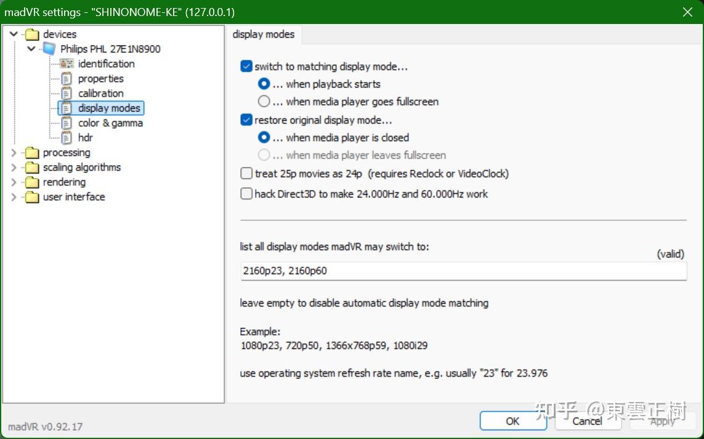The image size is (704, 439).
Task: Click the display modes page icon
Action: (67, 108)
